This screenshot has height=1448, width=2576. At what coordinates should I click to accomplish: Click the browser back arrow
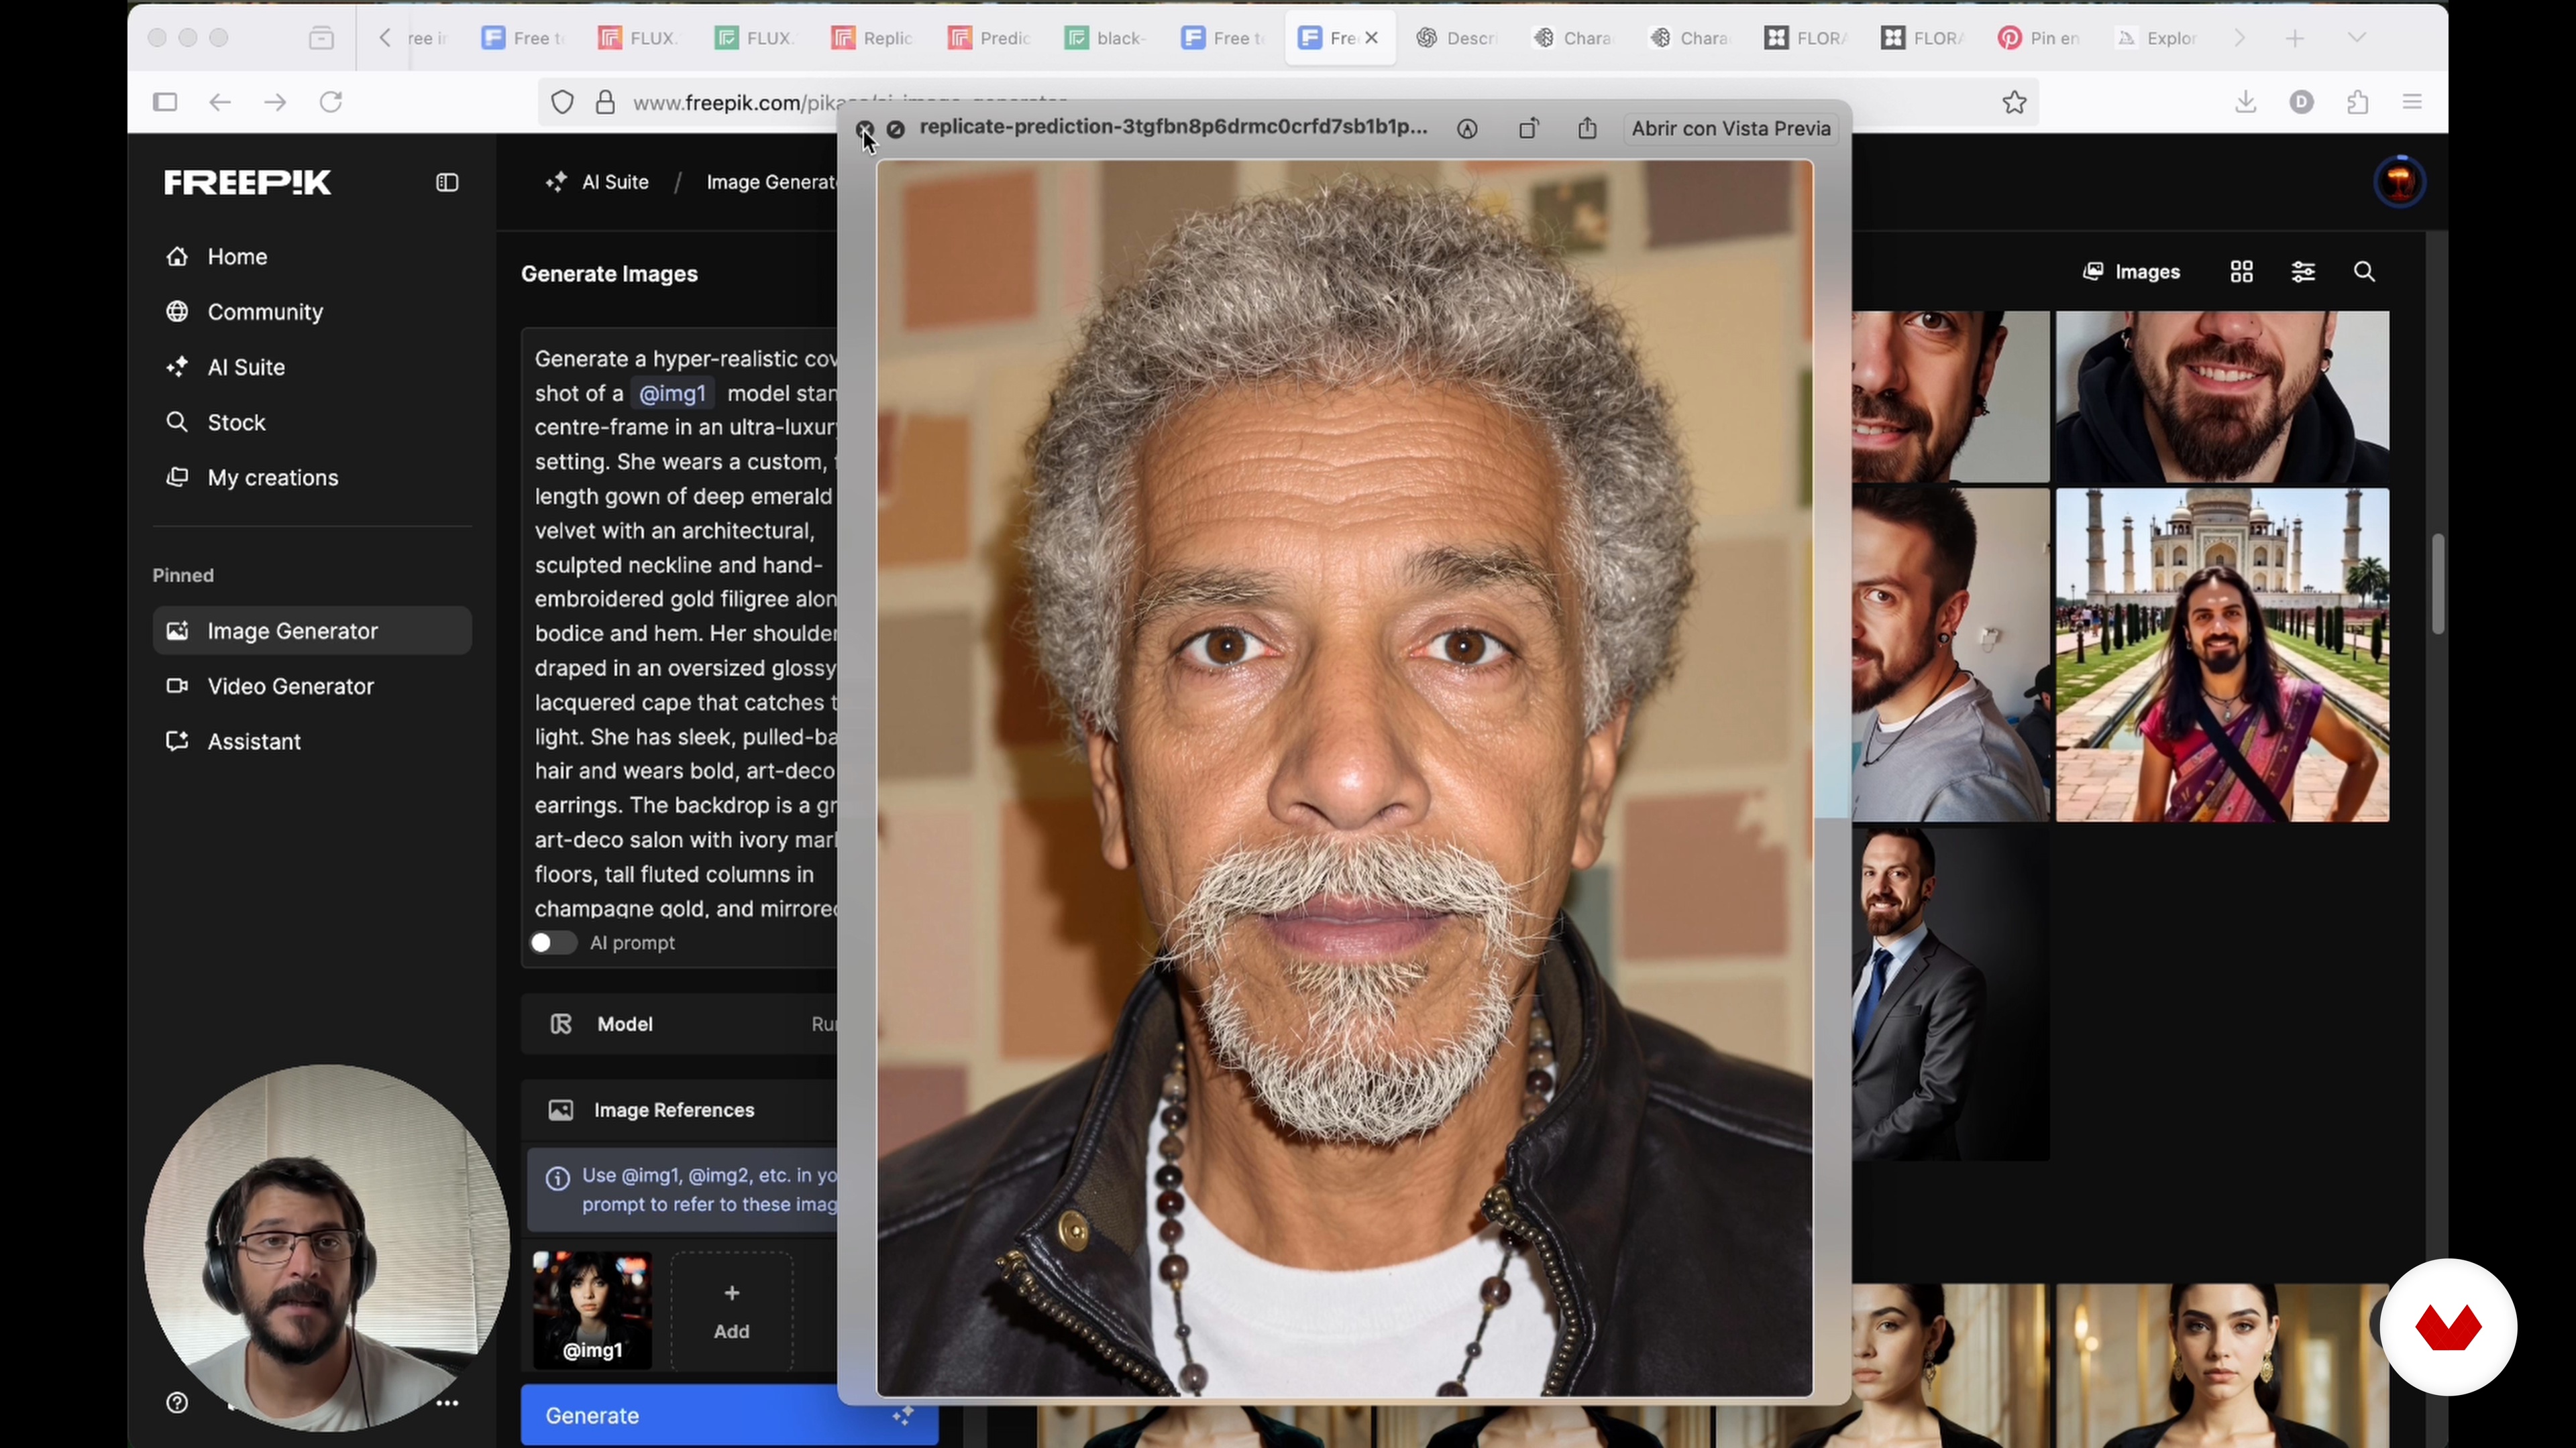(x=220, y=102)
